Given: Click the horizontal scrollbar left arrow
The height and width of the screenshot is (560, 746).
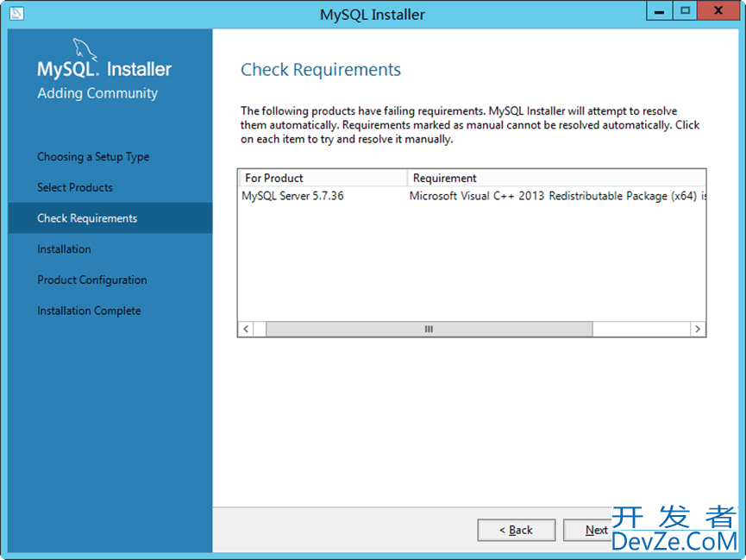Looking at the screenshot, I should pyautogui.click(x=246, y=329).
